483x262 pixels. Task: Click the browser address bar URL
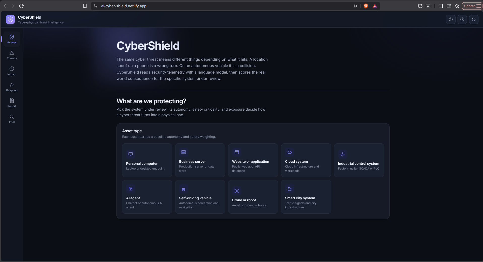tap(124, 6)
